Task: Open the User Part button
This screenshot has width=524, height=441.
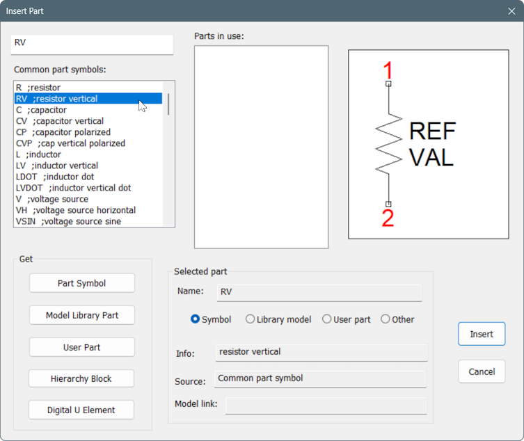Action: pyautogui.click(x=82, y=347)
